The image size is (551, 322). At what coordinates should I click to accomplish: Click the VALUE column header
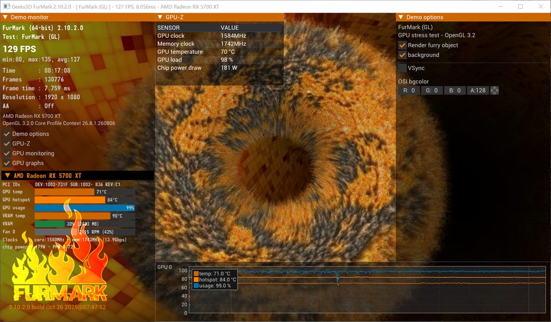[230, 28]
